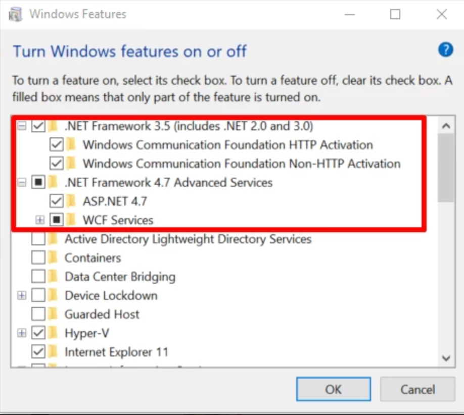Click the Cancel button
464x415 pixels.
tap(417, 389)
